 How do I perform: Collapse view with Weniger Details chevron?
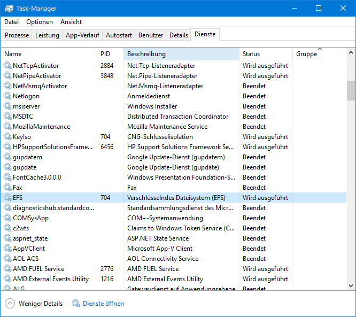point(10,304)
